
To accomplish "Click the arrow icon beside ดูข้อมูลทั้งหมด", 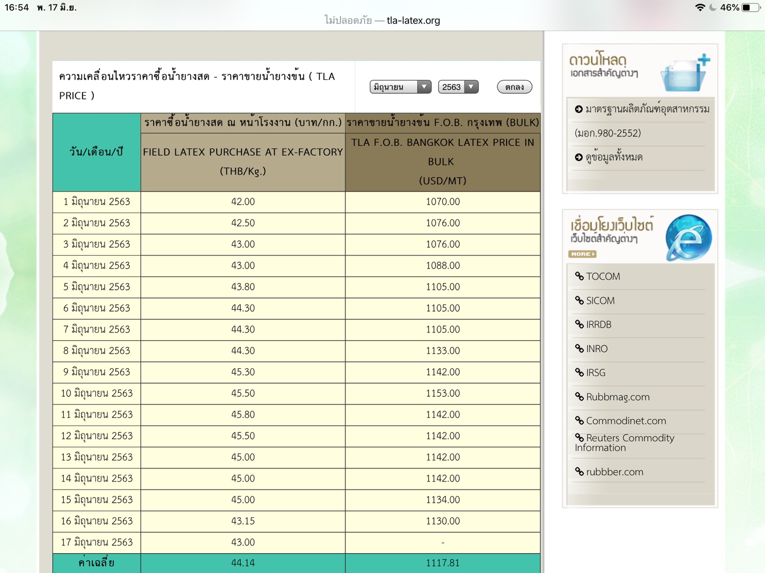I will pyautogui.click(x=579, y=157).
